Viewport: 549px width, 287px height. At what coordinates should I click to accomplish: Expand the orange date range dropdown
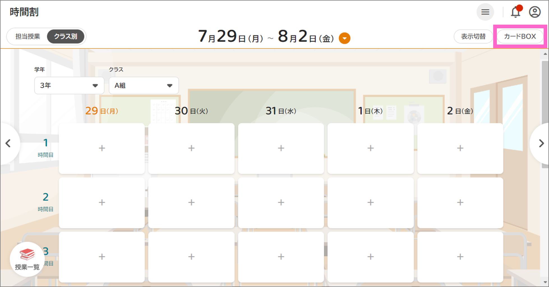tap(344, 38)
